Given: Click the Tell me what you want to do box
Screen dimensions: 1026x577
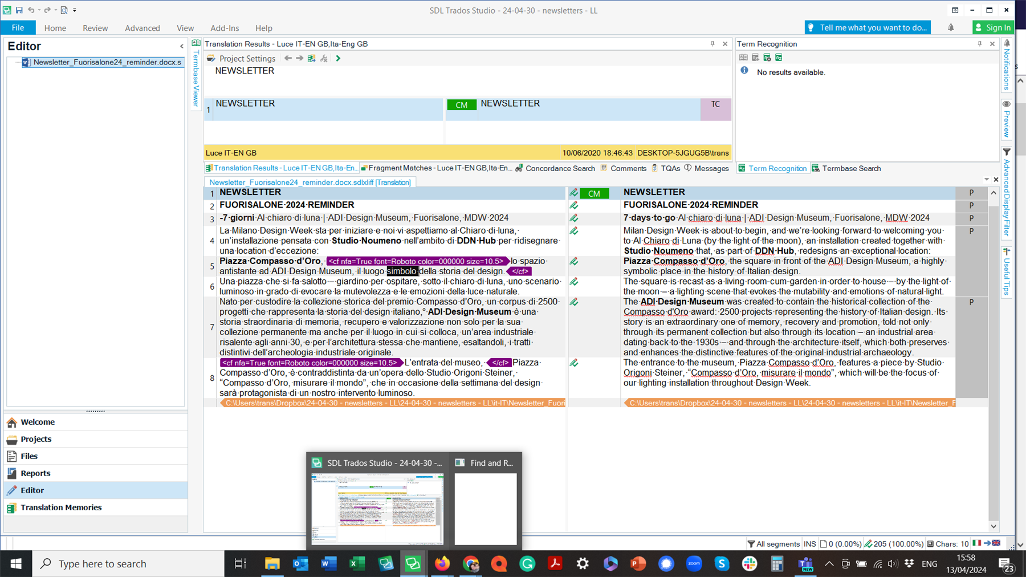Looking at the screenshot, I should [x=868, y=27].
